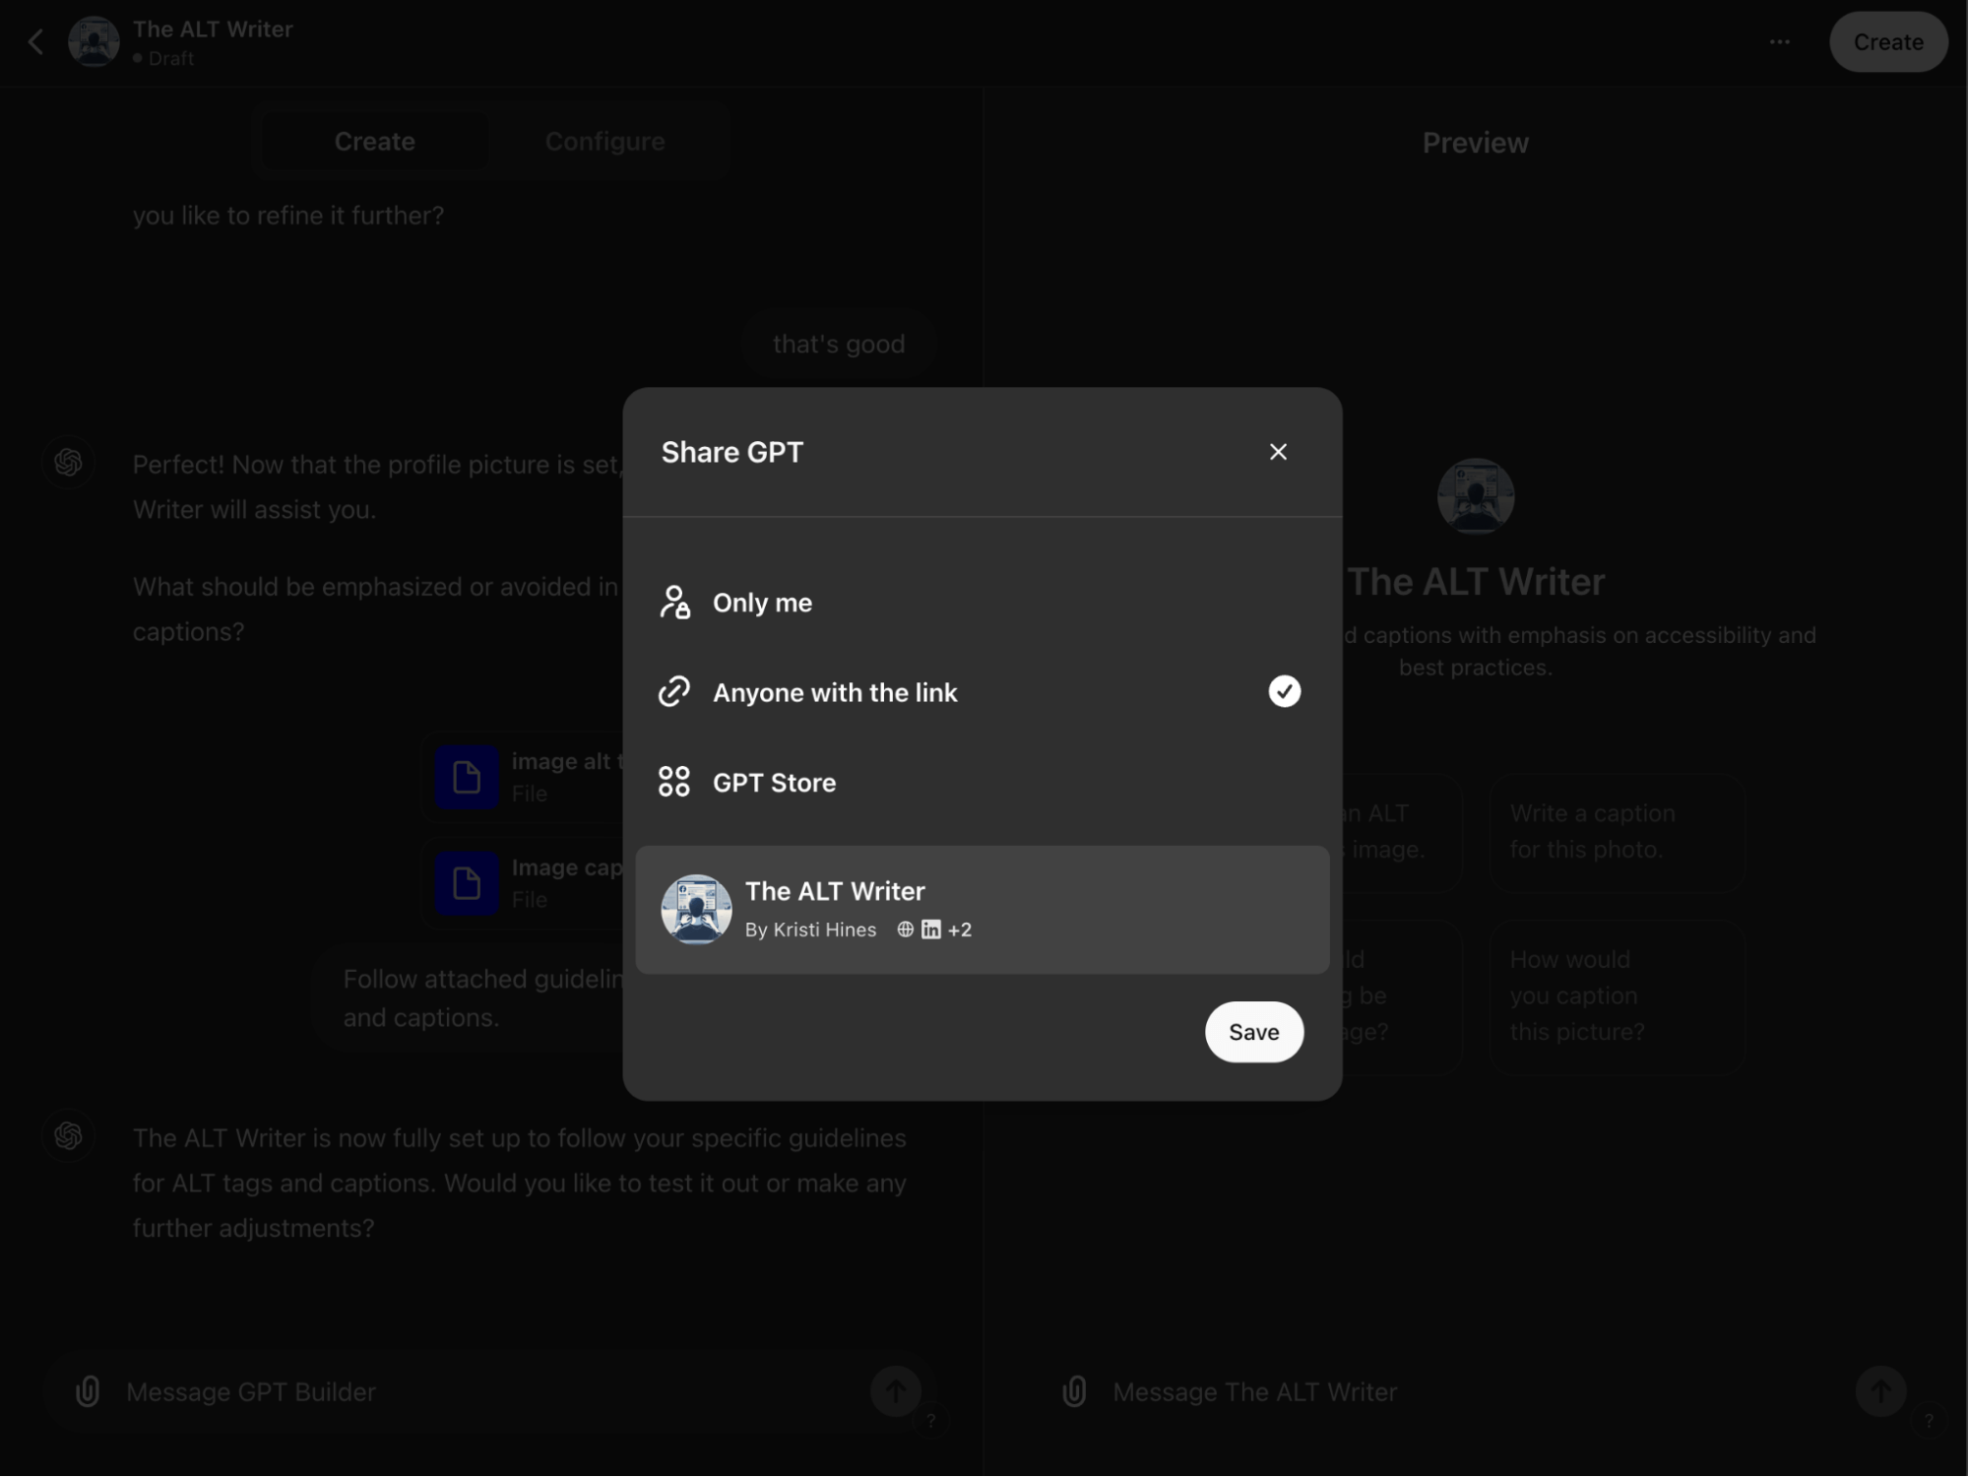Send message in Preview pane arrow

(x=1880, y=1391)
